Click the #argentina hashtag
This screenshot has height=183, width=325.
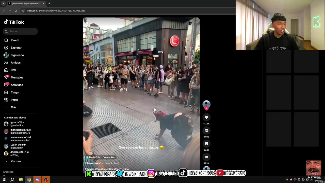tap(107, 169)
